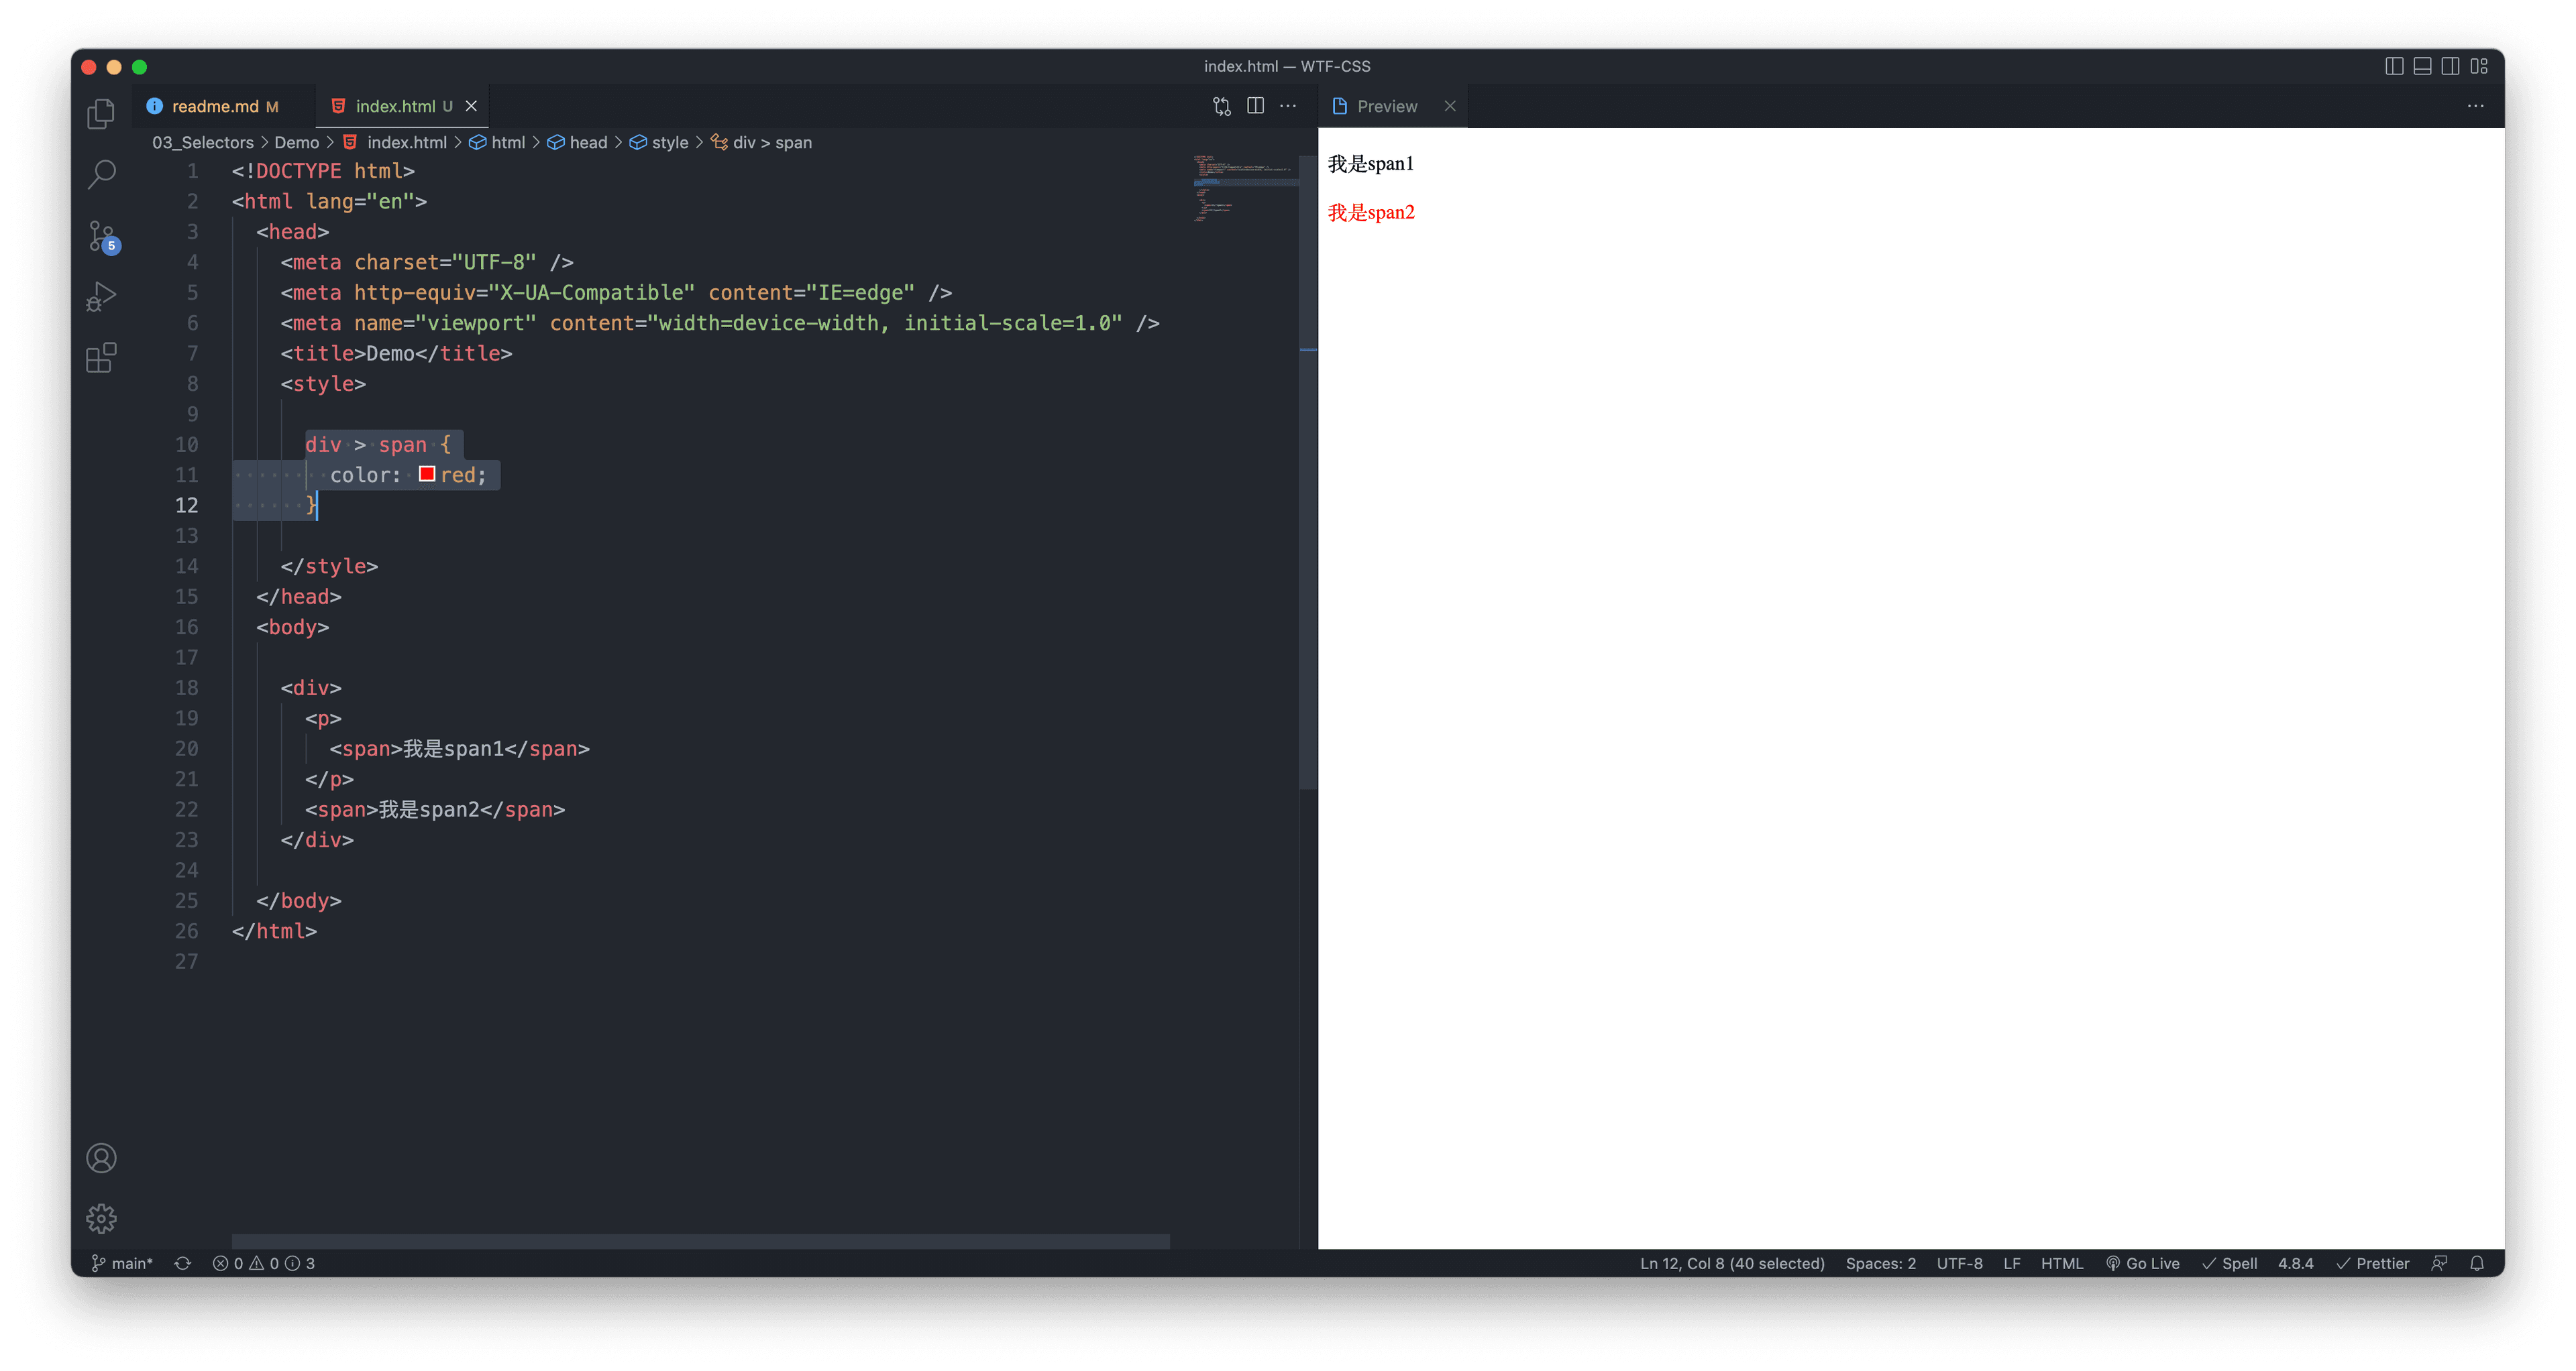Open the Search view in activity bar
This screenshot has width=2576, height=1371.
point(101,175)
